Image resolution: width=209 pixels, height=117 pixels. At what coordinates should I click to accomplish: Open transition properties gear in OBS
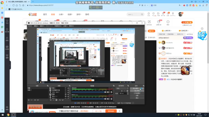pos(127,91)
